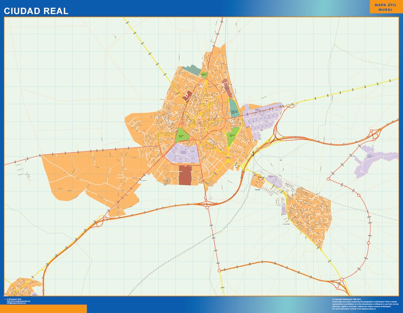Viewport: 403px width, 313px height.
Task: Click the orange bar at bottom-left corner
Action: click(x=43, y=308)
